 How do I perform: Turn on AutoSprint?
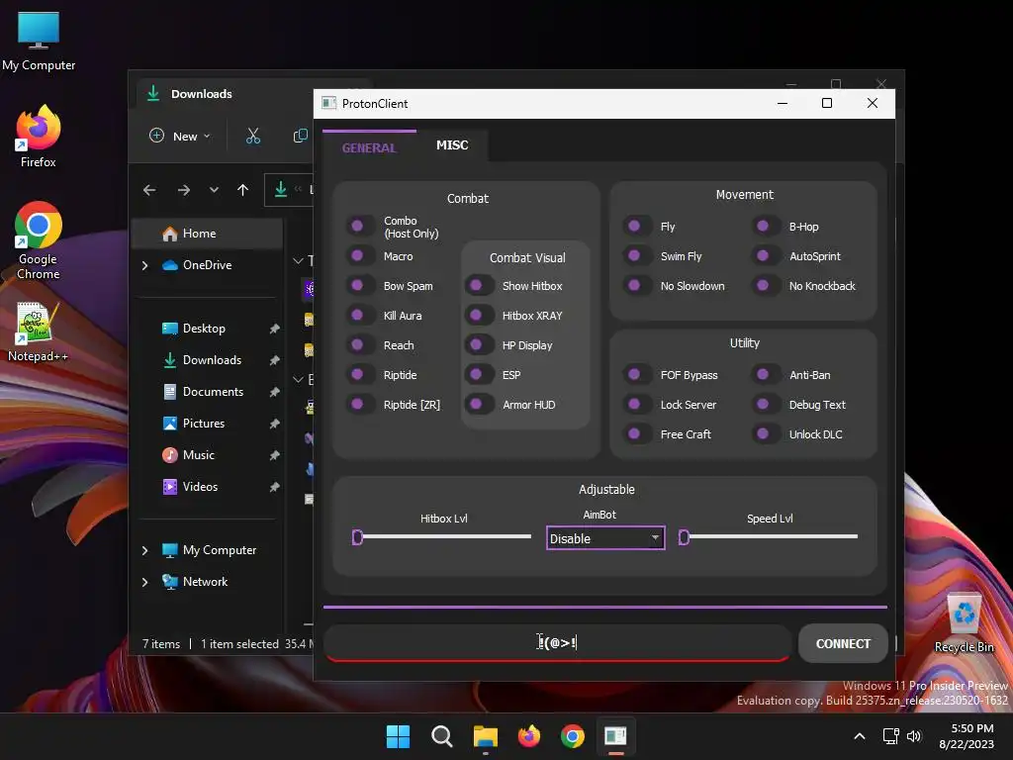point(765,256)
